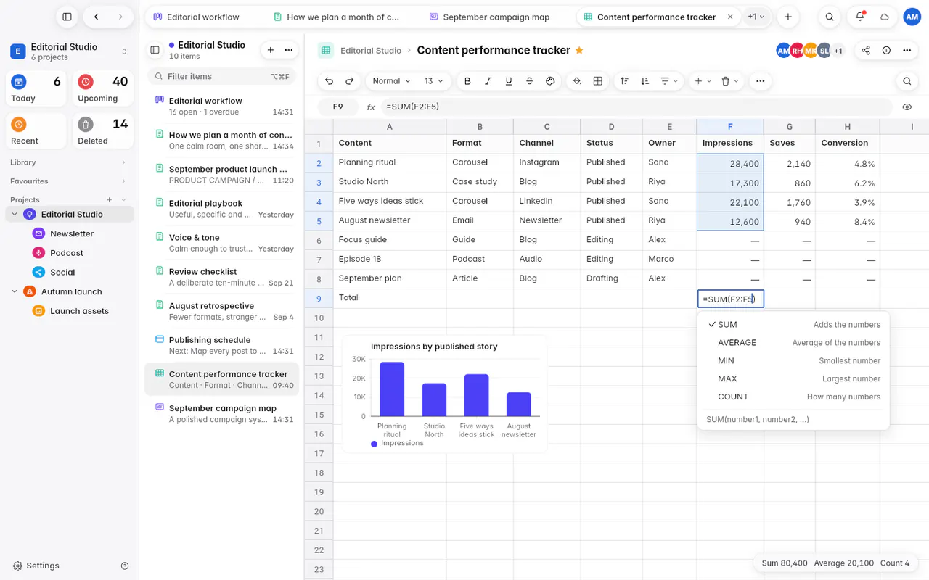The height and width of the screenshot is (580, 929).
Task: Focus the Filter items search field
Action: click(x=221, y=76)
